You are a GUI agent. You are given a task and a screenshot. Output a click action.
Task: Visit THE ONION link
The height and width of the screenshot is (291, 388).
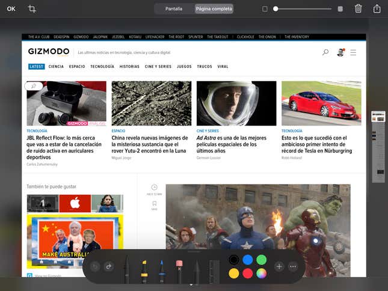pos(267,37)
